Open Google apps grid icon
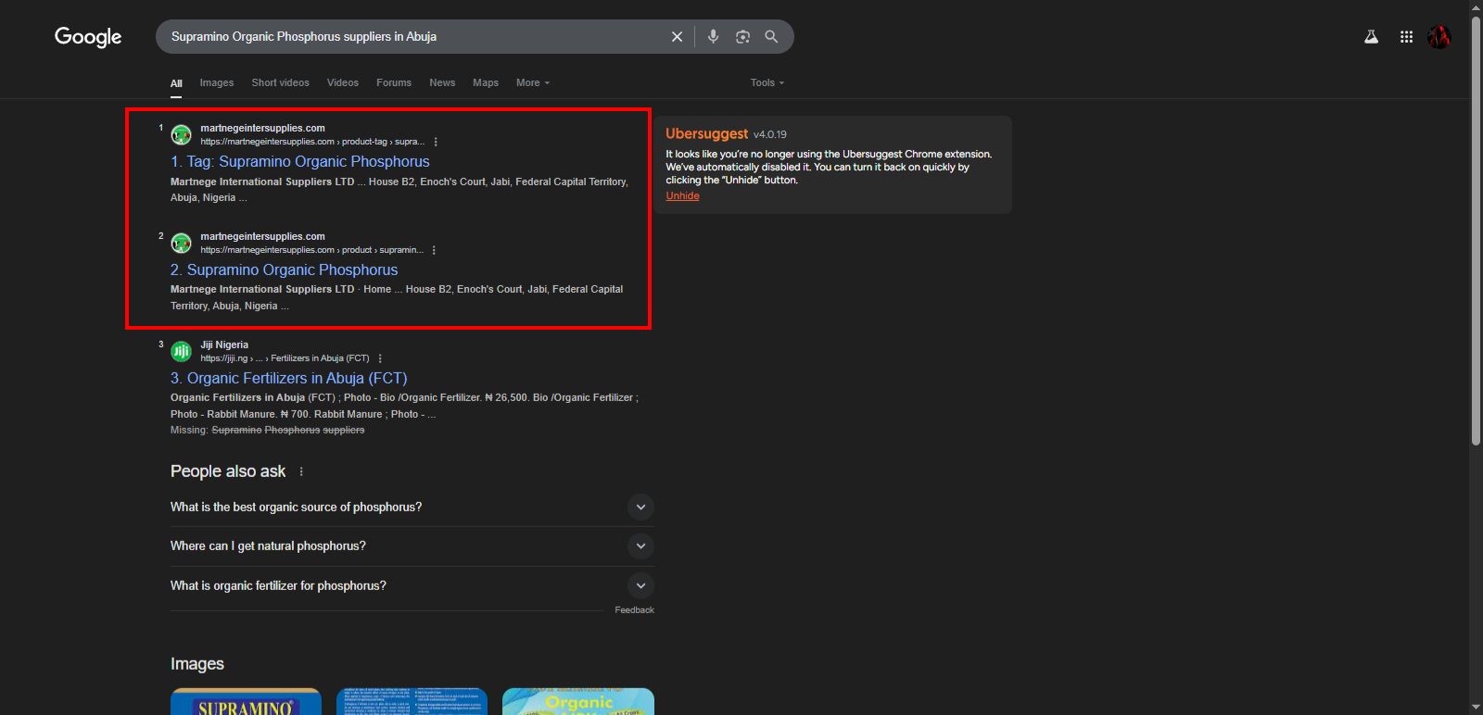1483x715 pixels. [x=1406, y=37]
